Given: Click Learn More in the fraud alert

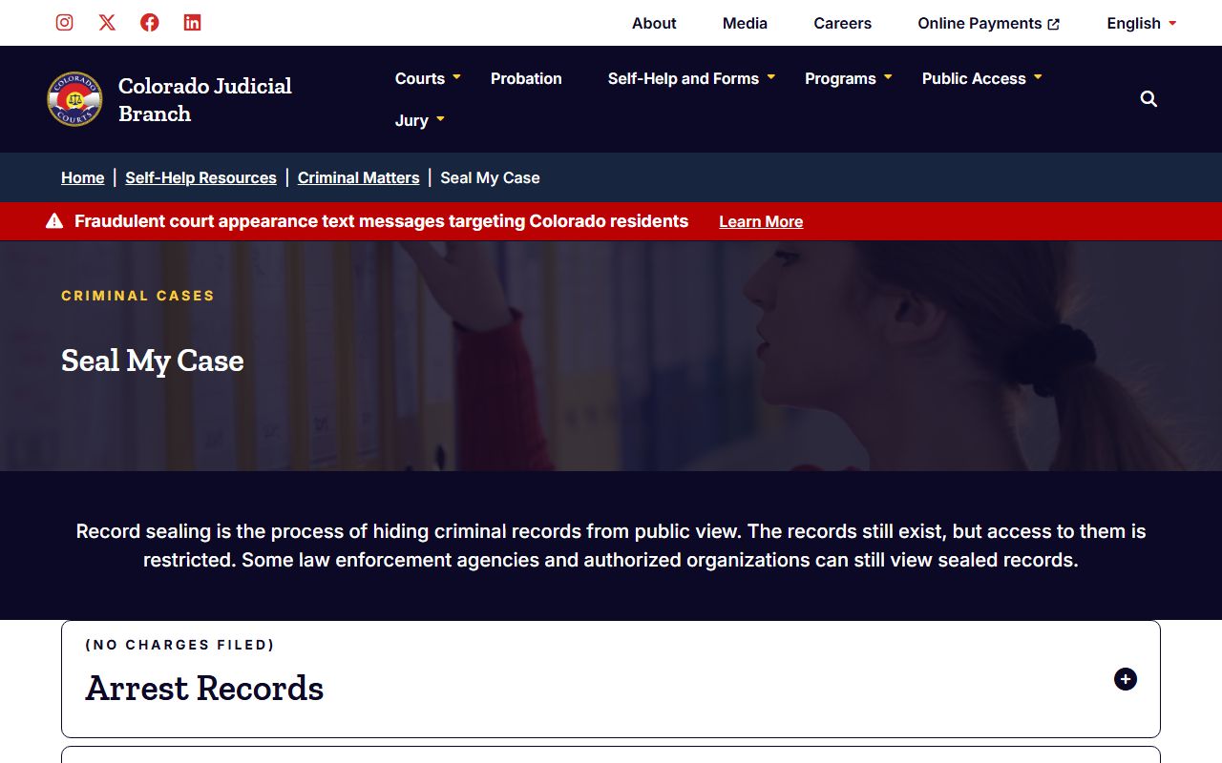Looking at the screenshot, I should 761,221.
